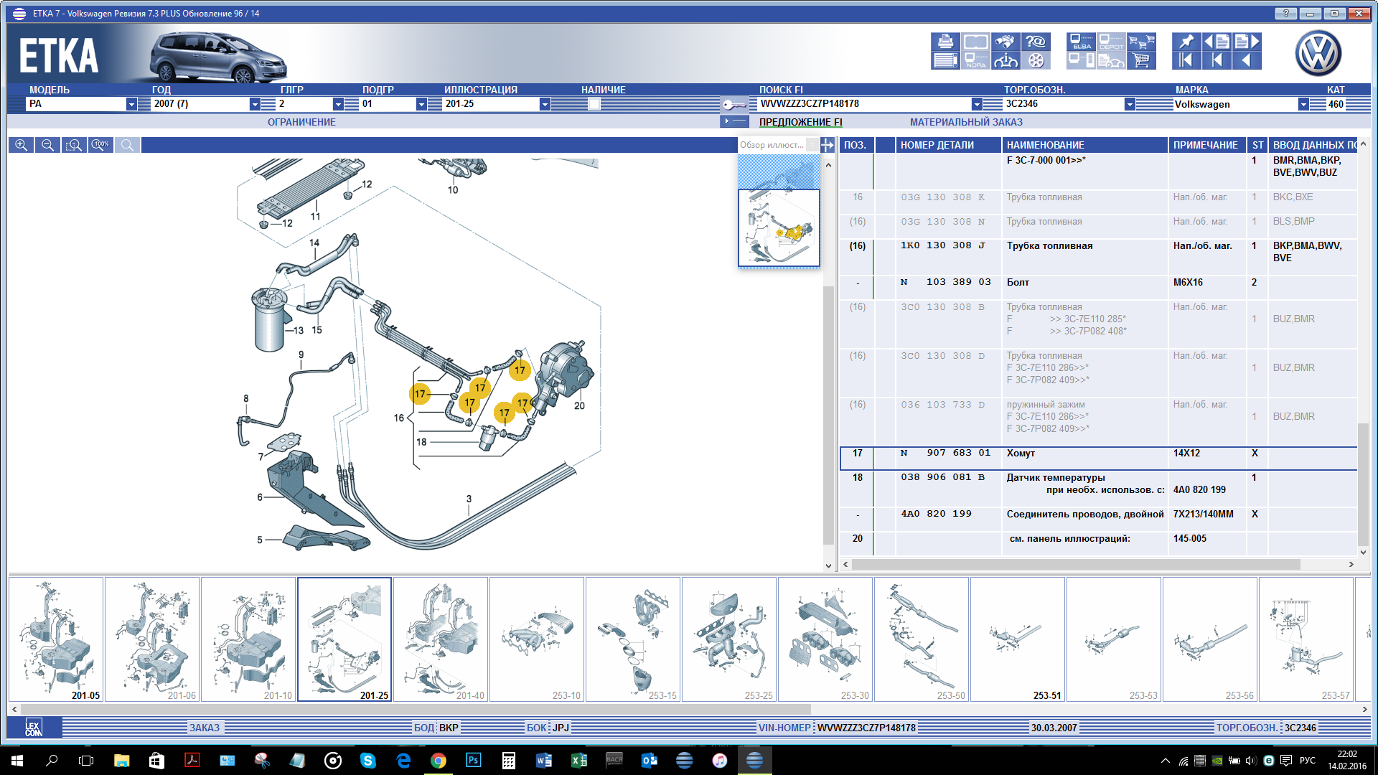Expand the МОДЕЛЬ dropdown

131,104
